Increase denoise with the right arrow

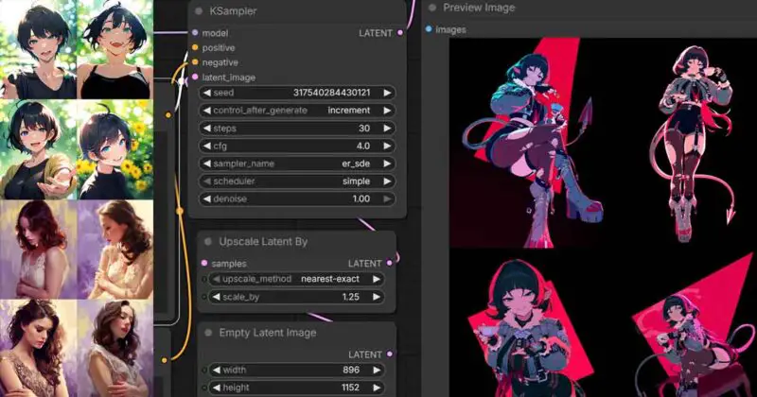387,198
